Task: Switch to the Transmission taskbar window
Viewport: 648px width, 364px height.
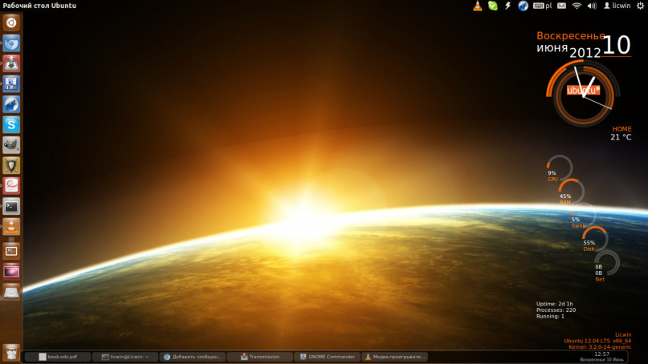Action: [x=260, y=357]
